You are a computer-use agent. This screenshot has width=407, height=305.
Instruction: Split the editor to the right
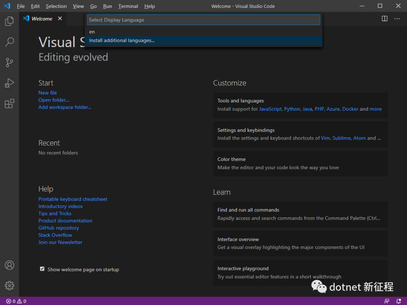[x=384, y=19]
